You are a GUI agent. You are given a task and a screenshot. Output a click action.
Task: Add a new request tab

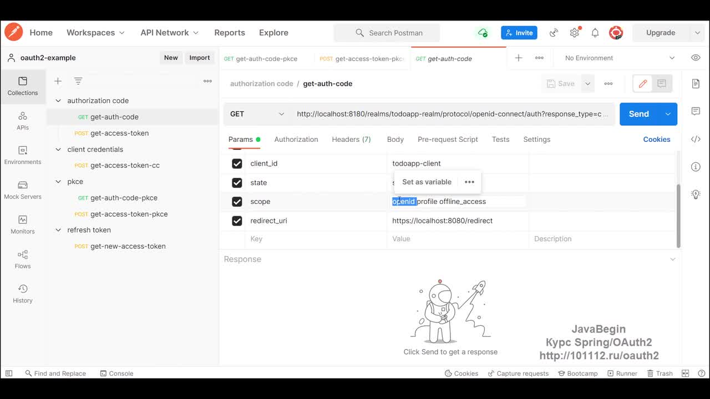coord(519,58)
